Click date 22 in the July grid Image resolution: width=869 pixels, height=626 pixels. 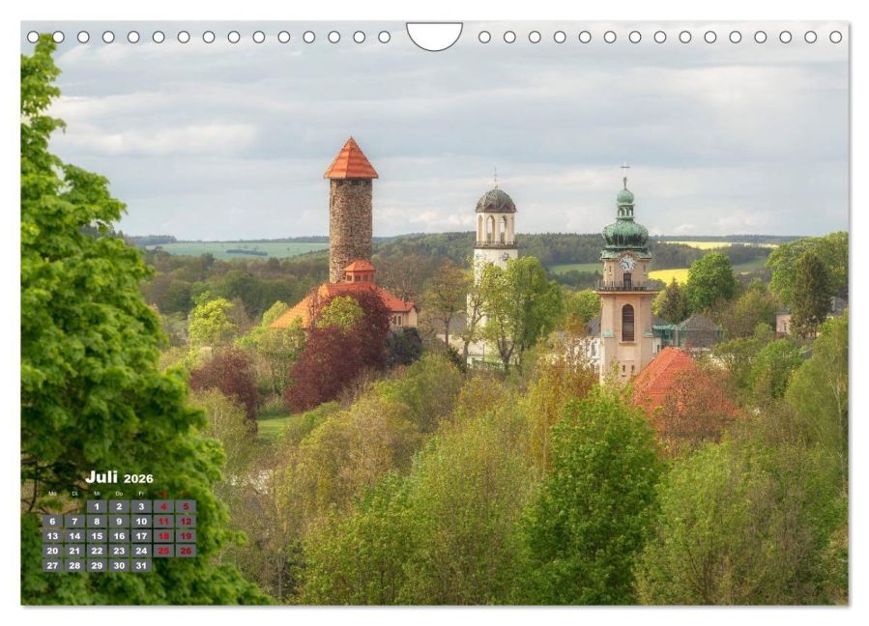pyautogui.click(x=97, y=551)
